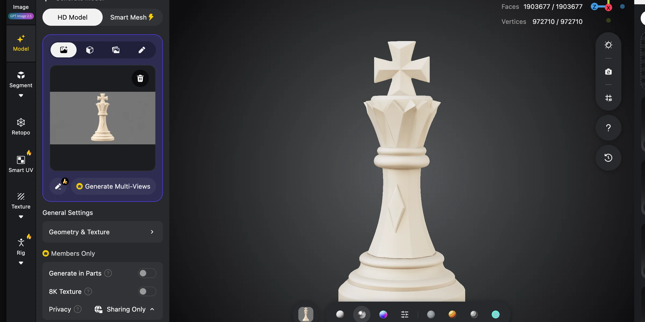Click the X axis gizmo handle
The image size is (645, 322).
tap(608, 8)
